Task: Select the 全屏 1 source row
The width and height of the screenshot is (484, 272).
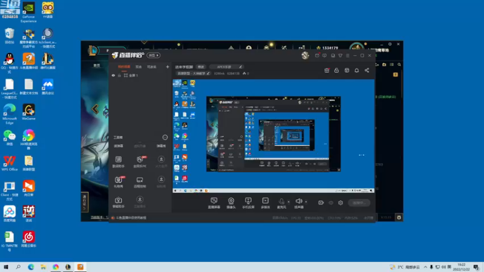Action: point(140,75)
